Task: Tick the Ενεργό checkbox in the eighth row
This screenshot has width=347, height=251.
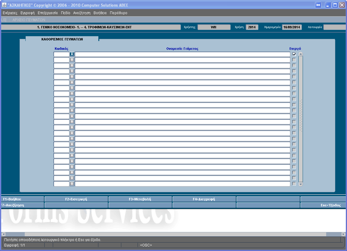Action: [x=294, y=94]
